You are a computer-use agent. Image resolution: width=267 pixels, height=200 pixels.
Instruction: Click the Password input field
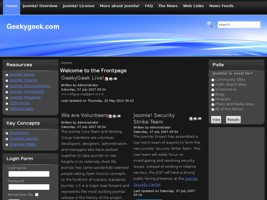29,187
